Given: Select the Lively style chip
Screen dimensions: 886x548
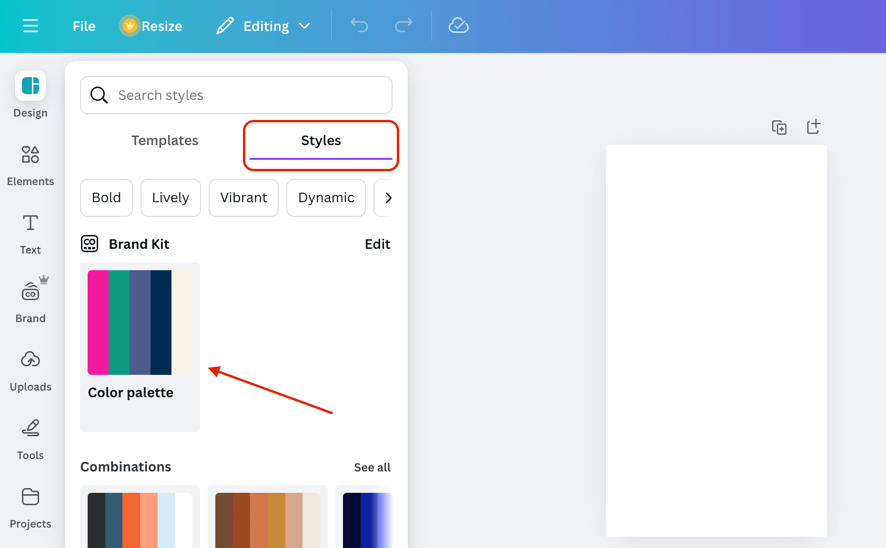Looking at the screenshot, I should coord(171,198).
